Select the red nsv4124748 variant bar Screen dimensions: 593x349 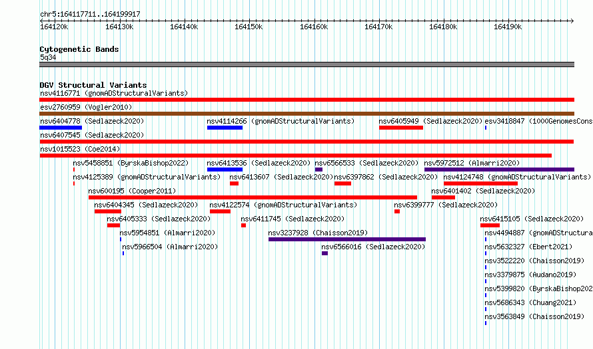click(480, 183)
